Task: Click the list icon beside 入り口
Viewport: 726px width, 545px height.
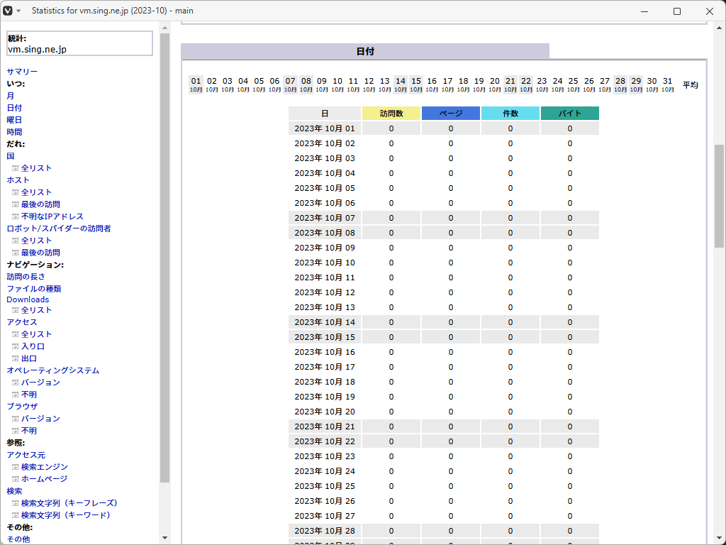Action: pos(15,346)
